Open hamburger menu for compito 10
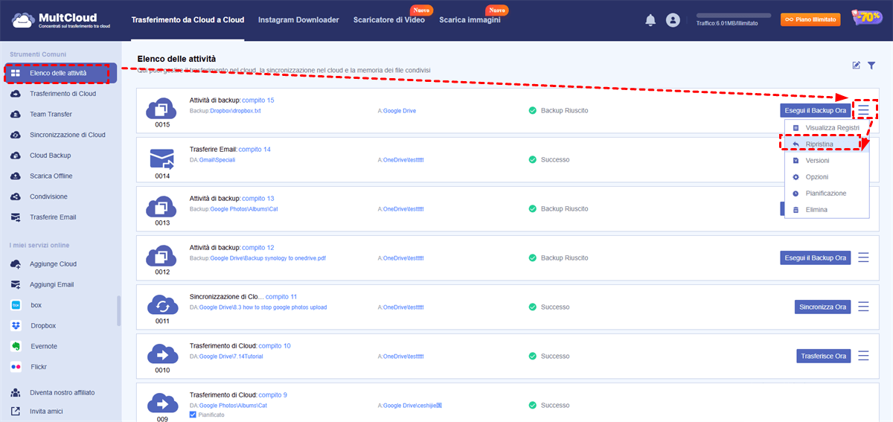The width and height of the screenshot is (893, 422). (863, 356)
